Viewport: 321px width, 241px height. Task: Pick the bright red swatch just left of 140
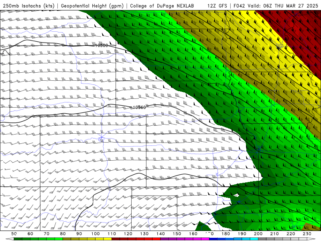(x=156, y=239)
